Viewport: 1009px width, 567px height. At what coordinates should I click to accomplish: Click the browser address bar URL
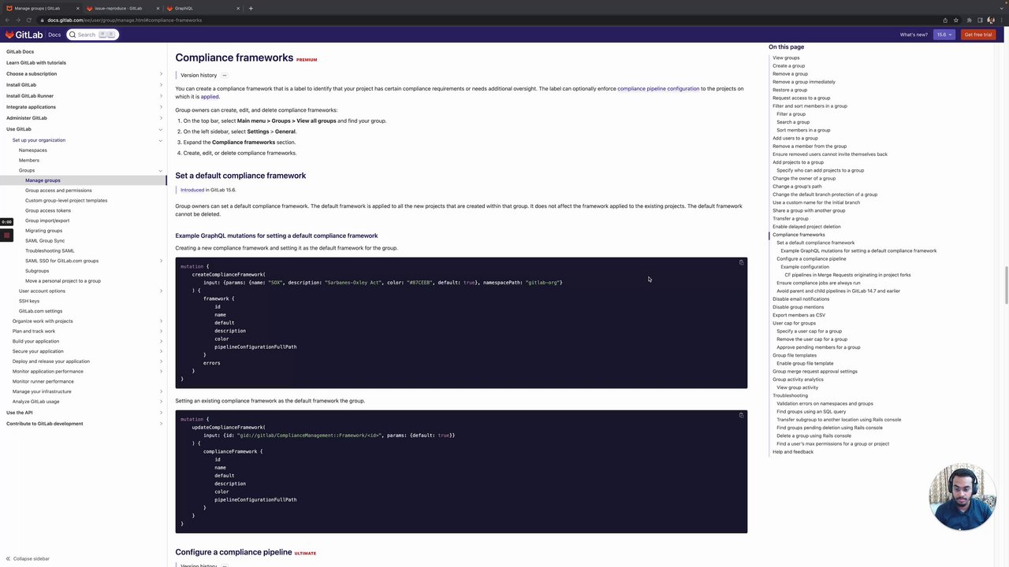click(x=125, y=20)
